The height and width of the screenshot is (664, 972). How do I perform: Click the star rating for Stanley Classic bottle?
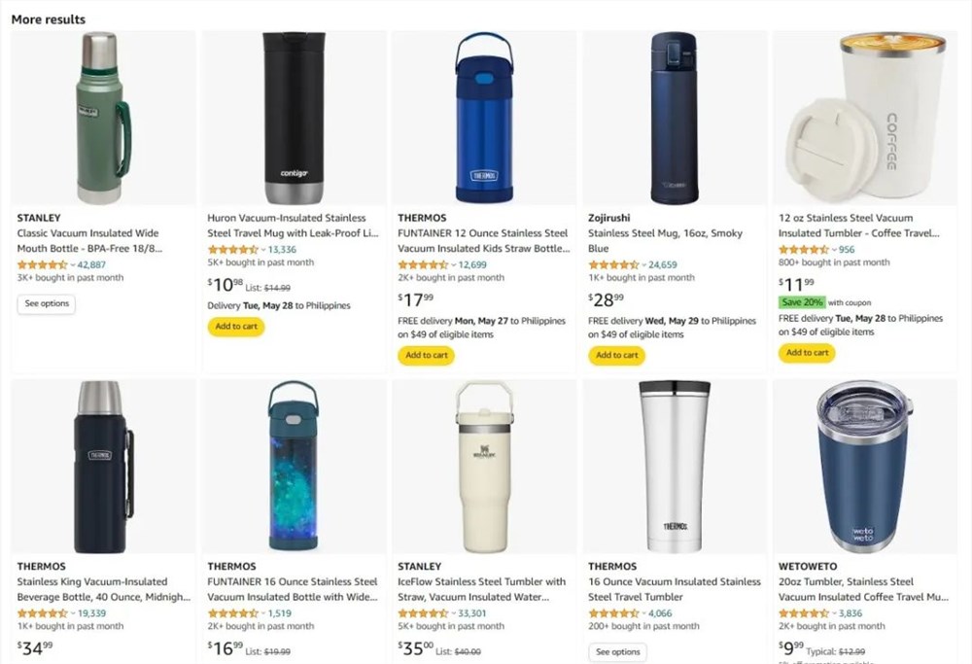pos(42,264)
